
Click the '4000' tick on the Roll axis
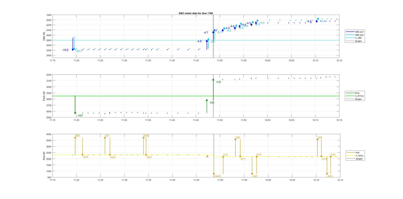pyautogui.click(x=48, y=134)
